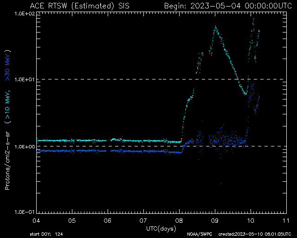Viewport: 297px width, 238px height.
Task: Click the y-axis label '1.0E-01'
Action: click(x=25, y=212)
